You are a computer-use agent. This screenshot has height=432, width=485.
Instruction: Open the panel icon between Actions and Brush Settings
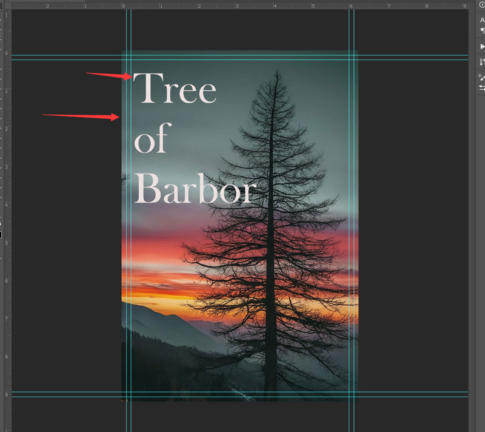click(x=482, y=62)
